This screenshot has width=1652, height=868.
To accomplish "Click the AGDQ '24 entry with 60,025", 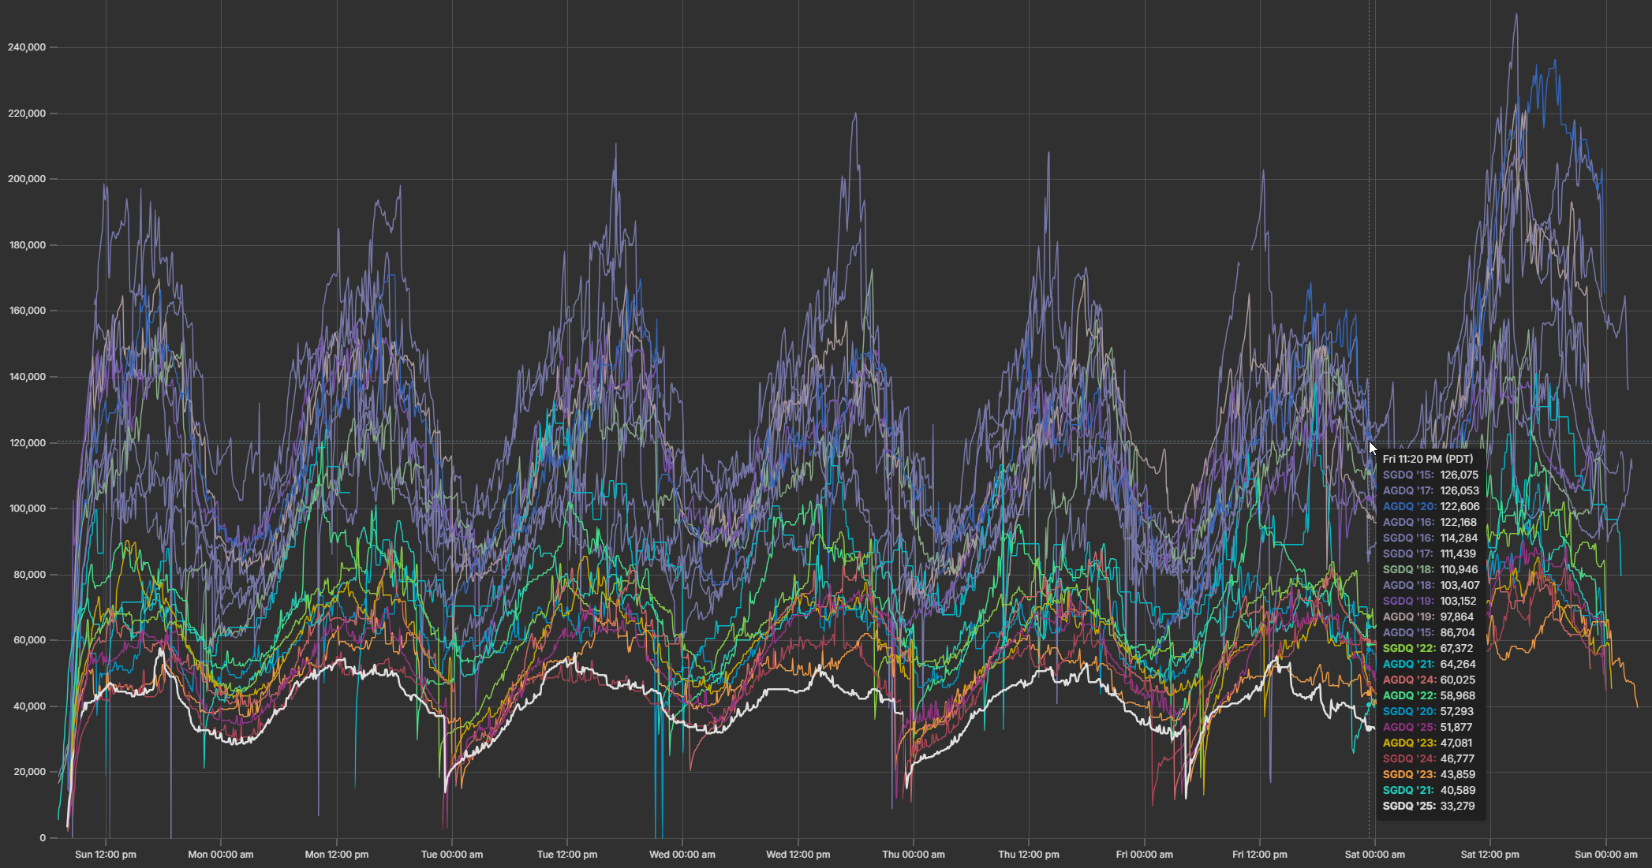I will [x=1429, y=680].
